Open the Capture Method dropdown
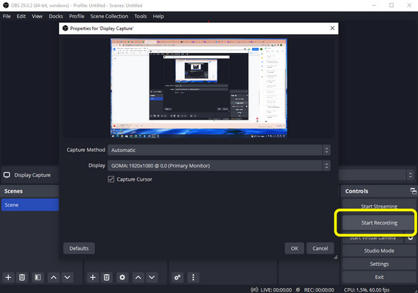The image size is (418, 293). pyautogui.click(x=219, y=150)
